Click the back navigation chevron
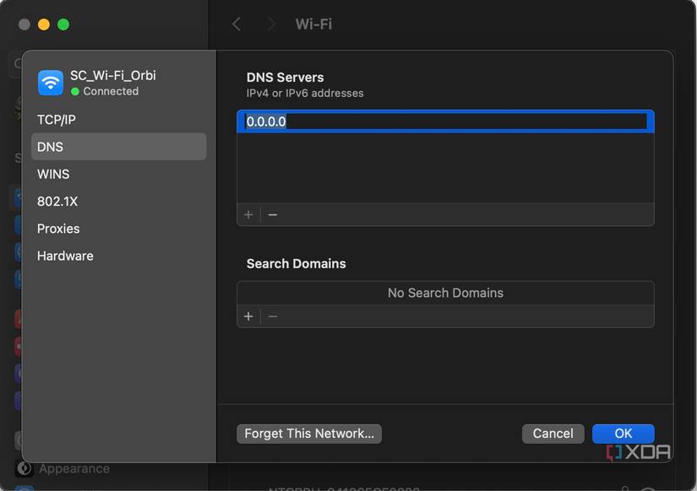The width and height of the screenshot is (697, 491). (237, 24)
